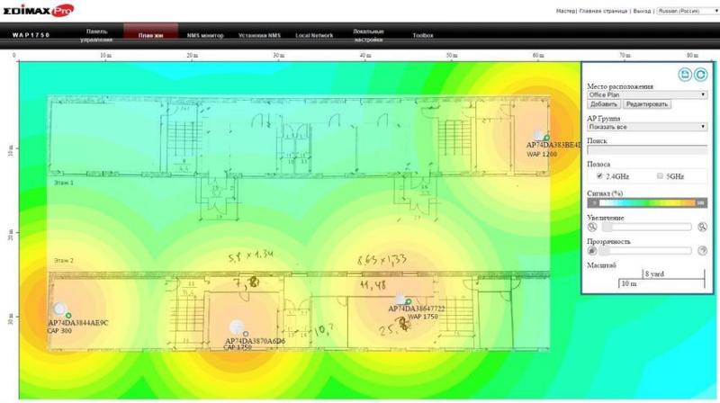Viewport: 720px width, 403px height.
Task: Toggle the 2.4GHz band checkbox
Action: pos(599,175)
